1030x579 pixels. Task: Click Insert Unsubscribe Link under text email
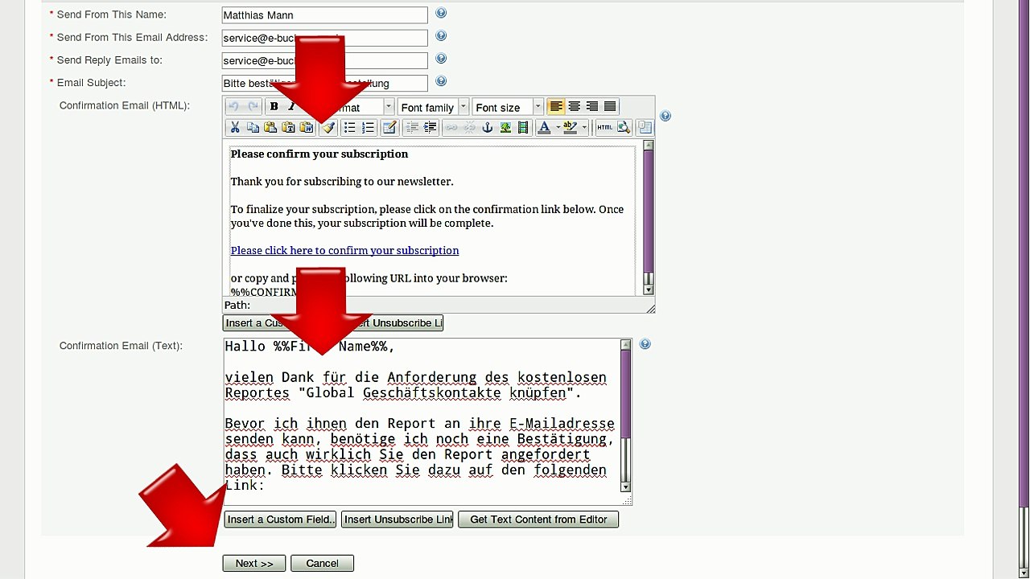[398, 519]
